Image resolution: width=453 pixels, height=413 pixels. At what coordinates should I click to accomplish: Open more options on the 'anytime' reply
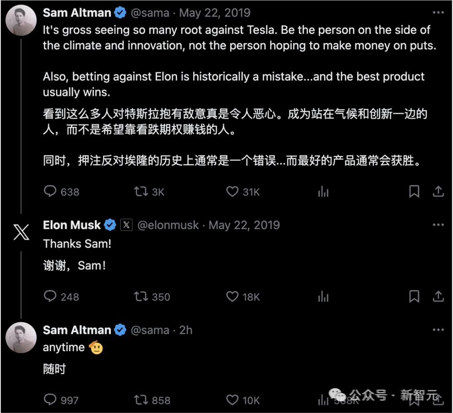438,330
